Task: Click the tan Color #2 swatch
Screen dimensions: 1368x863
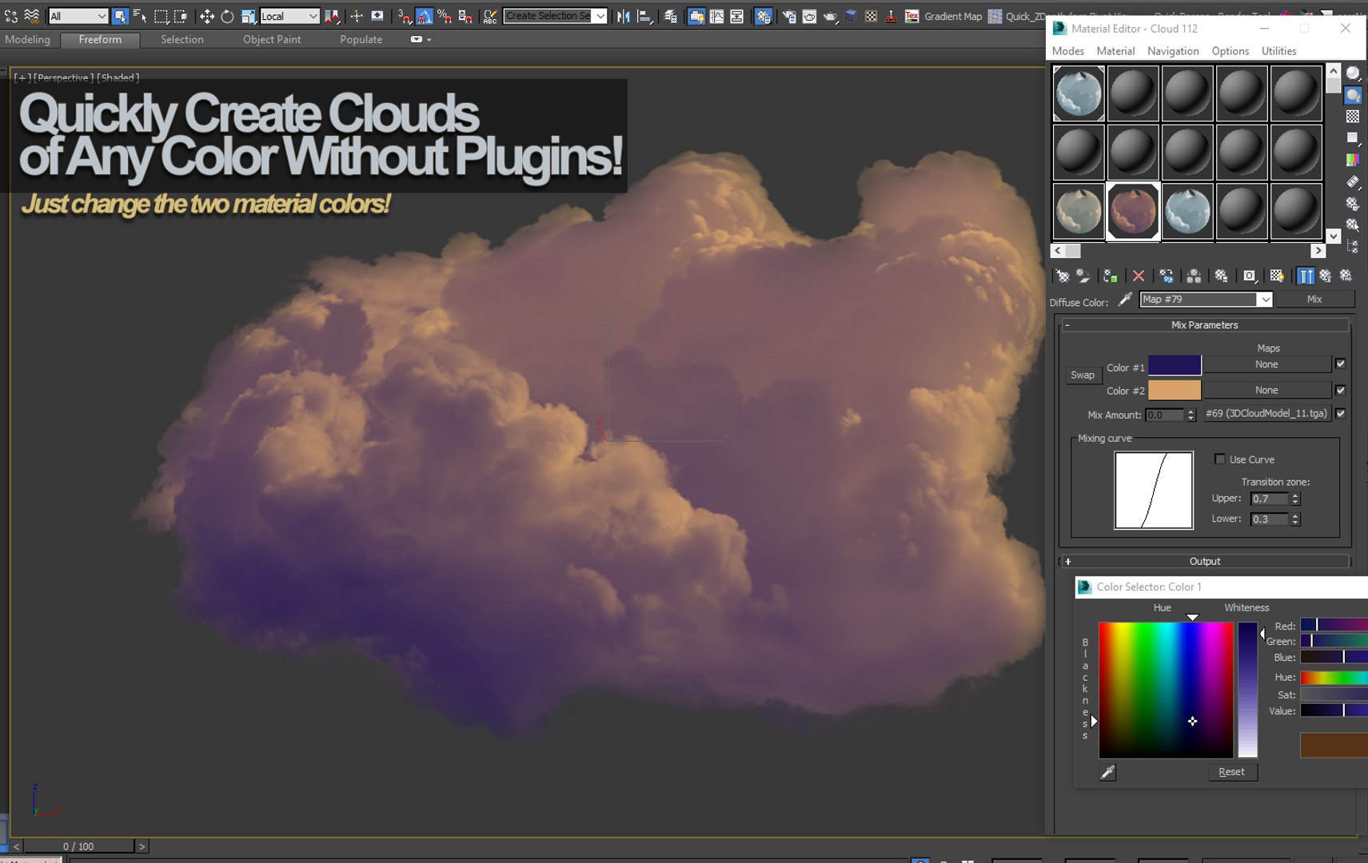Action: tap(1175, 390)
